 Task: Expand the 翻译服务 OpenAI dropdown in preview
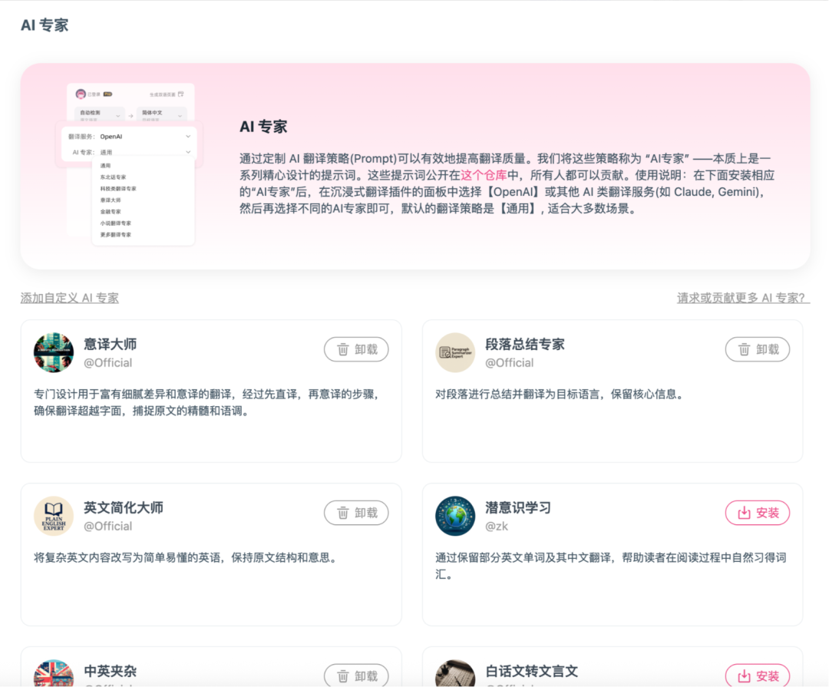tap(129, 137)
